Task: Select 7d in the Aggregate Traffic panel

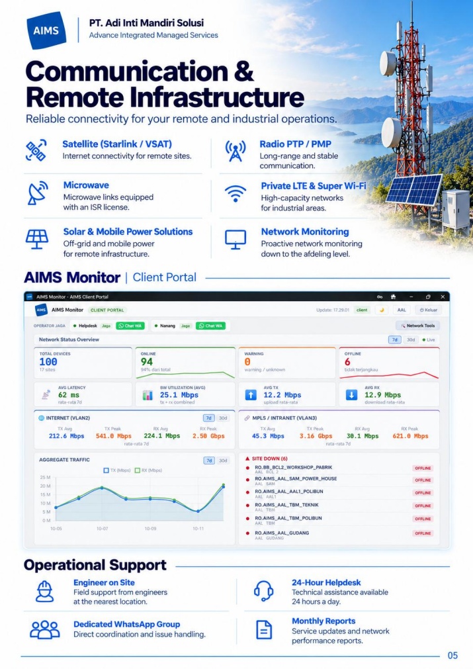Action: (x=209, y=461)
